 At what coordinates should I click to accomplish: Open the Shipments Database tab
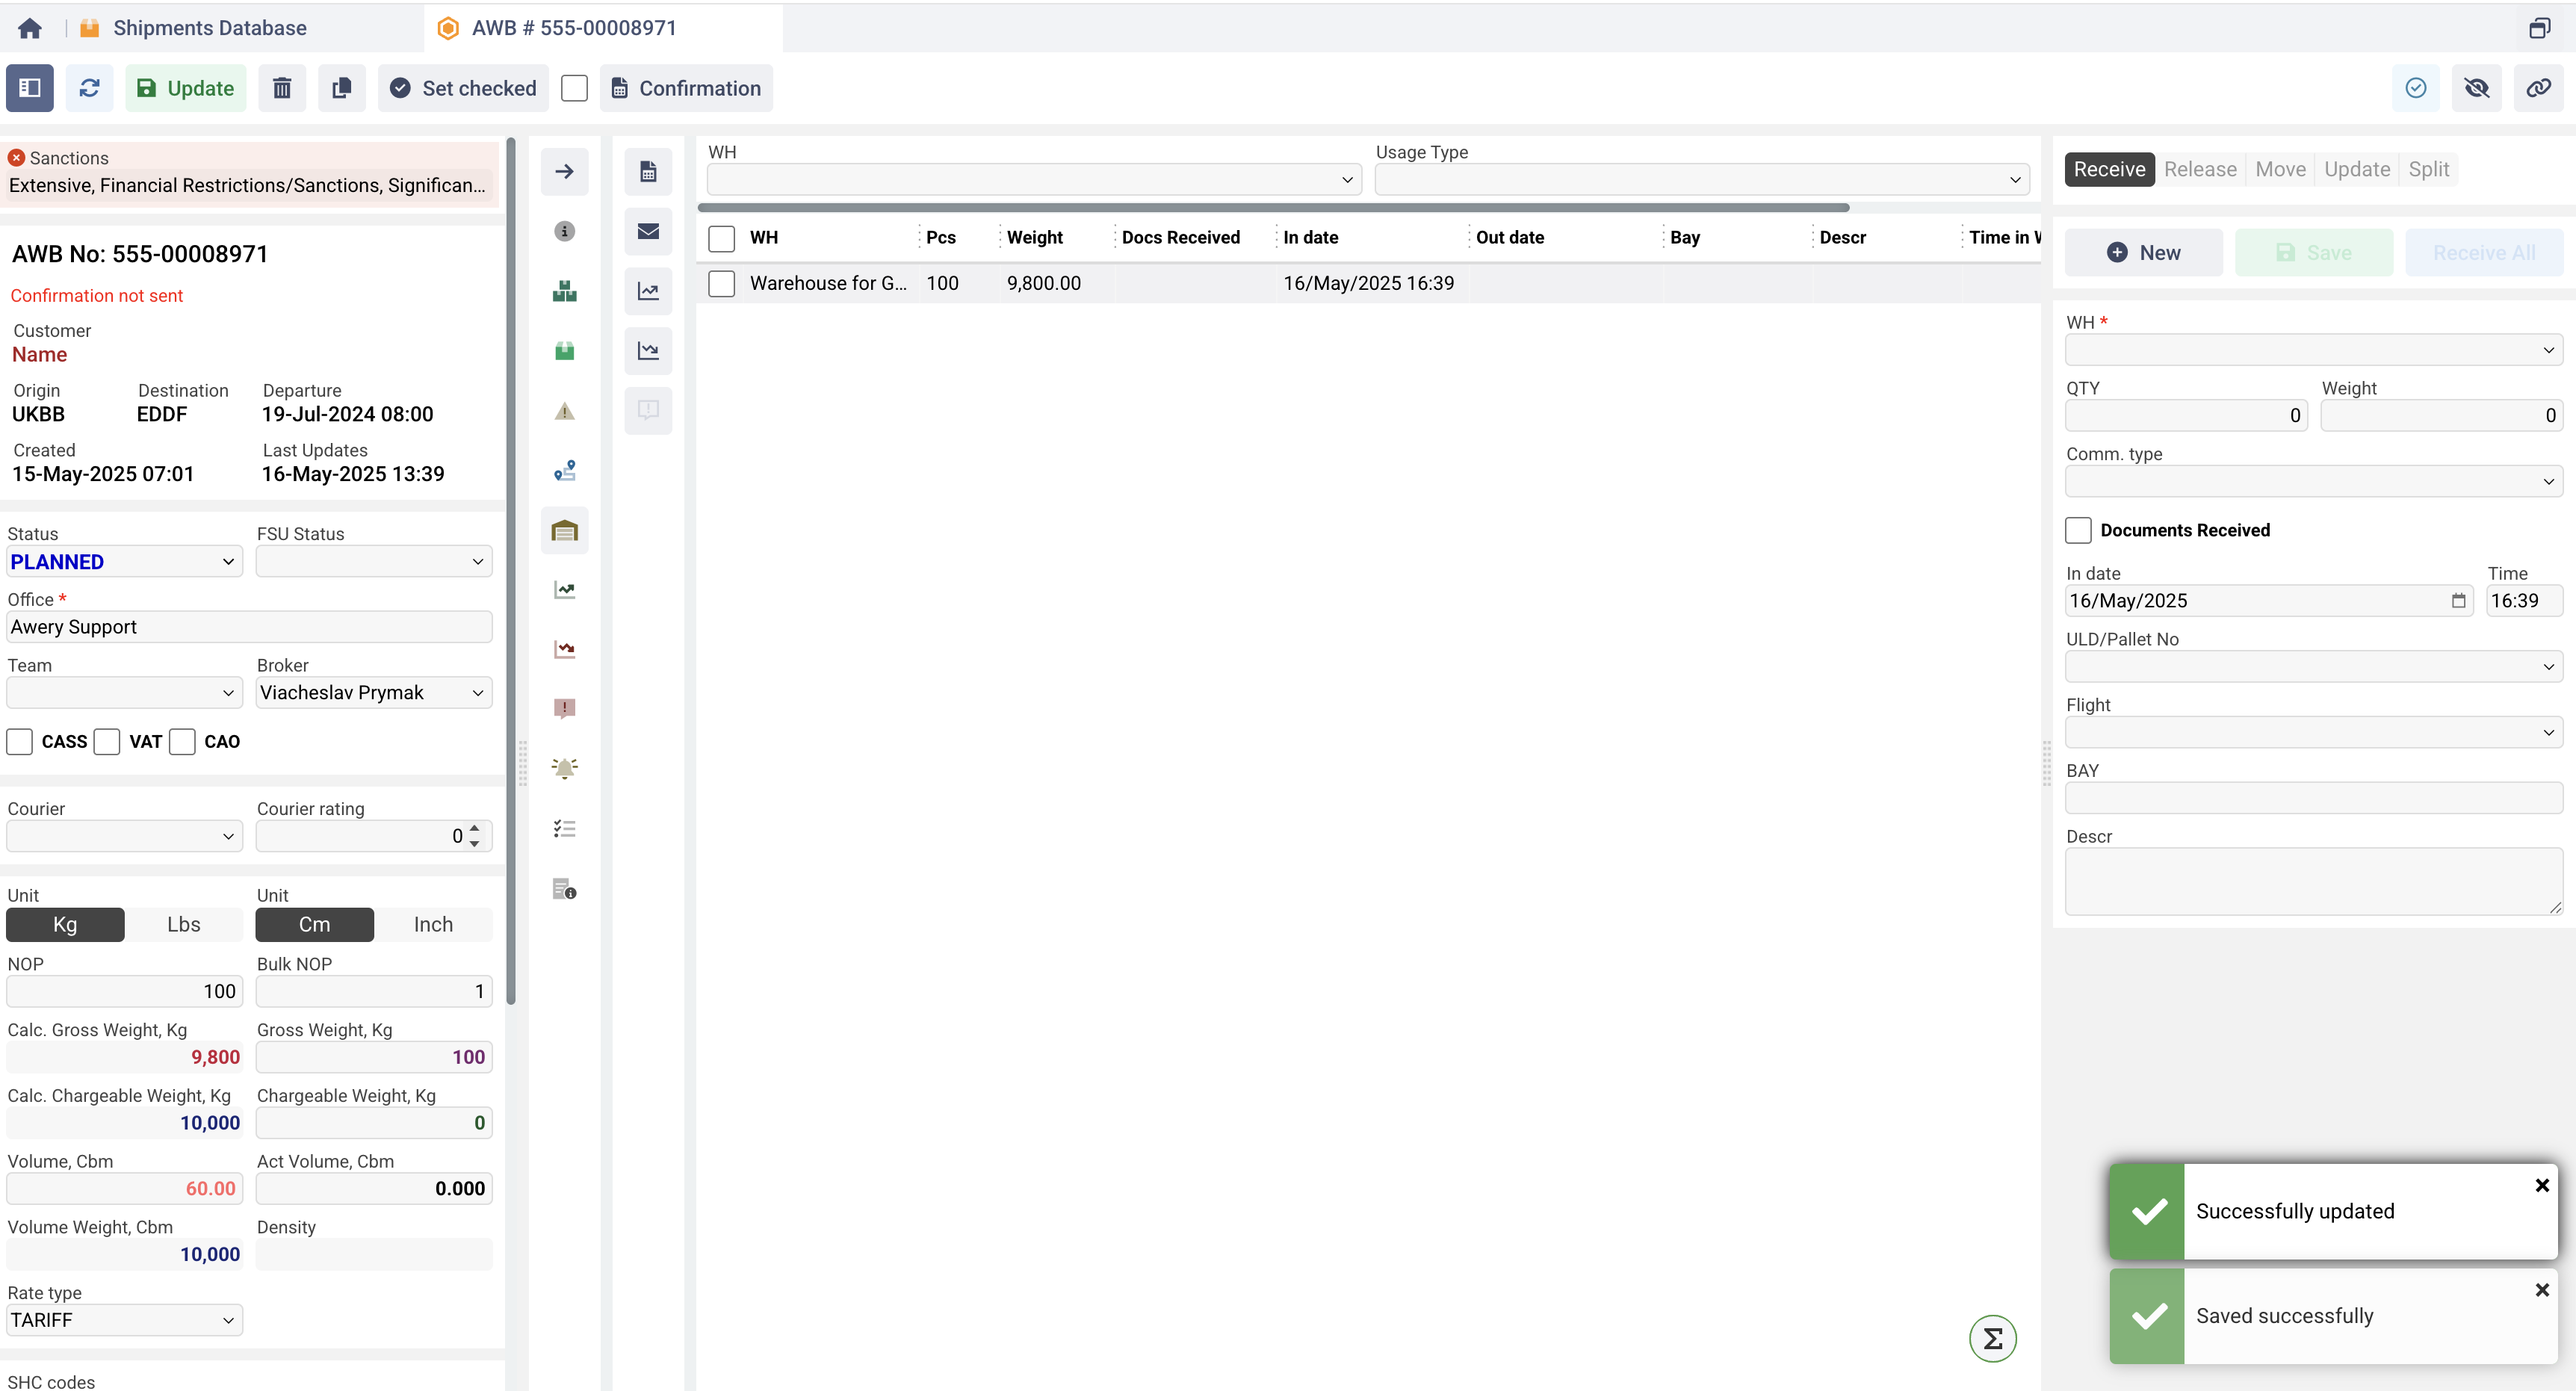[209, 28]
